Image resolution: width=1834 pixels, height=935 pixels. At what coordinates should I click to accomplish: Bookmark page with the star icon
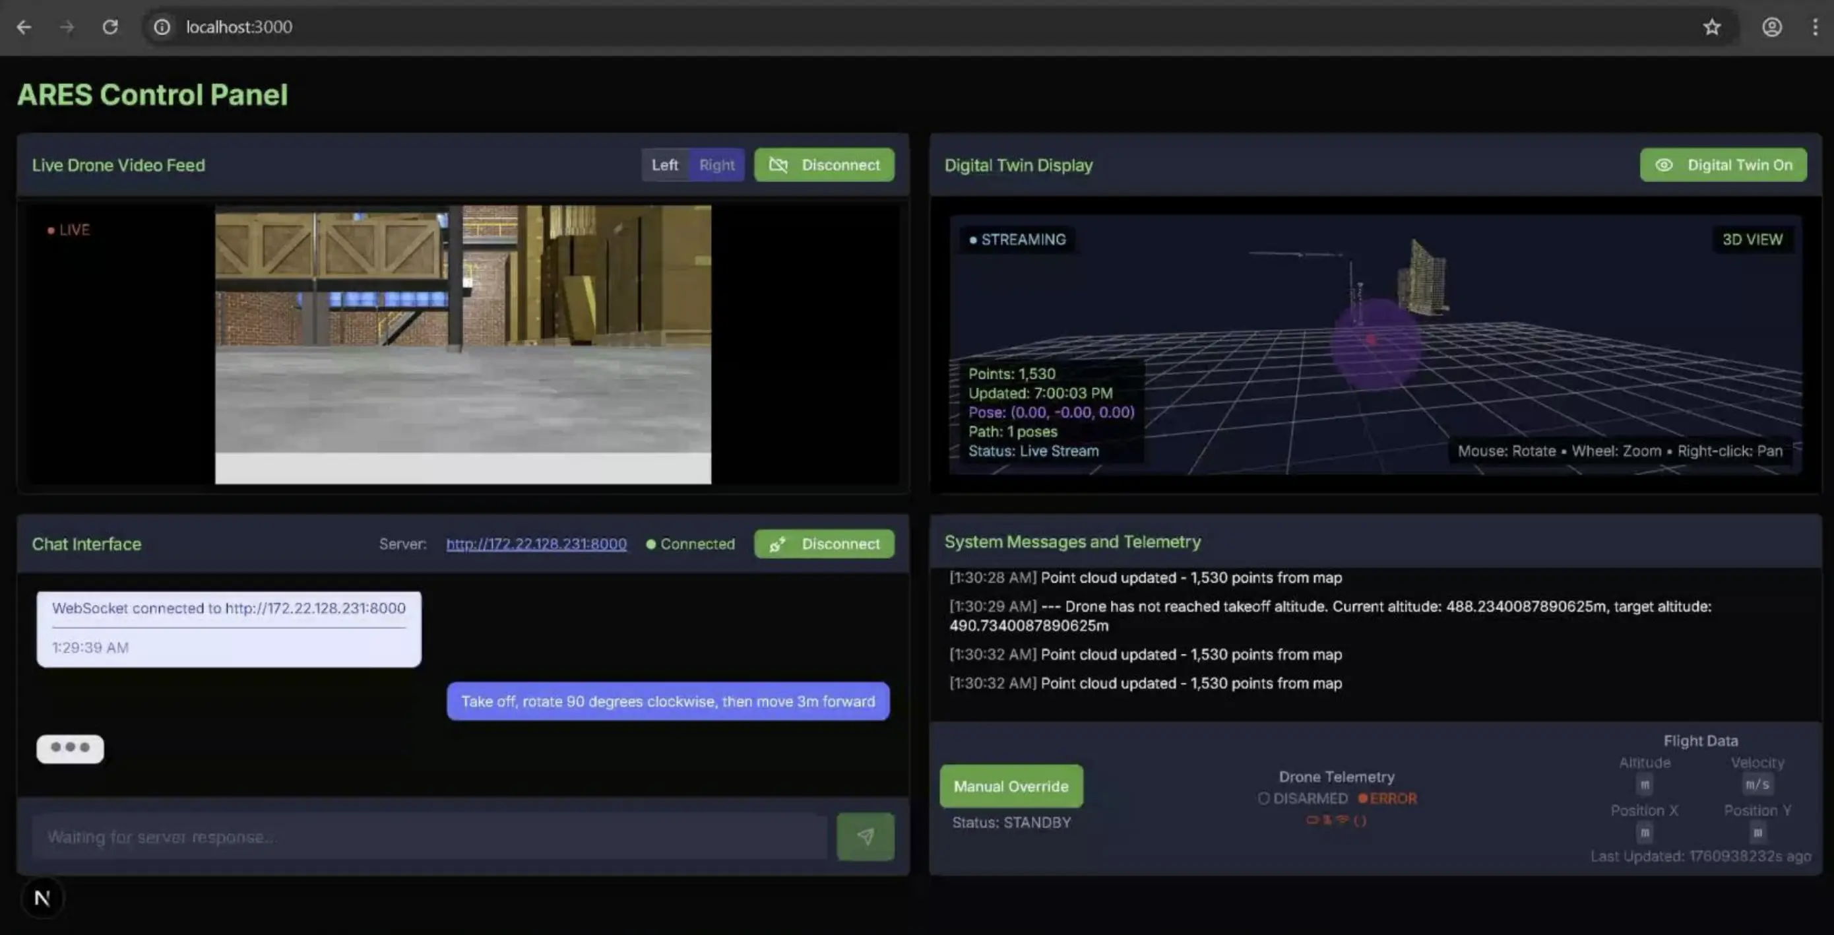1711,27
